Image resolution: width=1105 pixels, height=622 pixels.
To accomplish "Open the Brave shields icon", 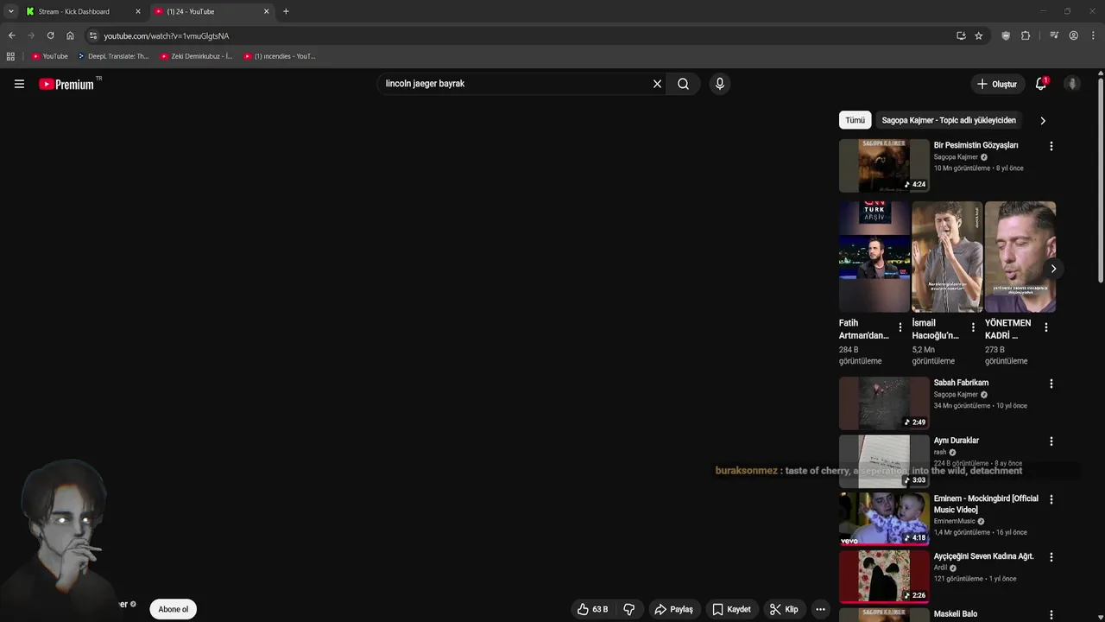I will click(1006, 35).
